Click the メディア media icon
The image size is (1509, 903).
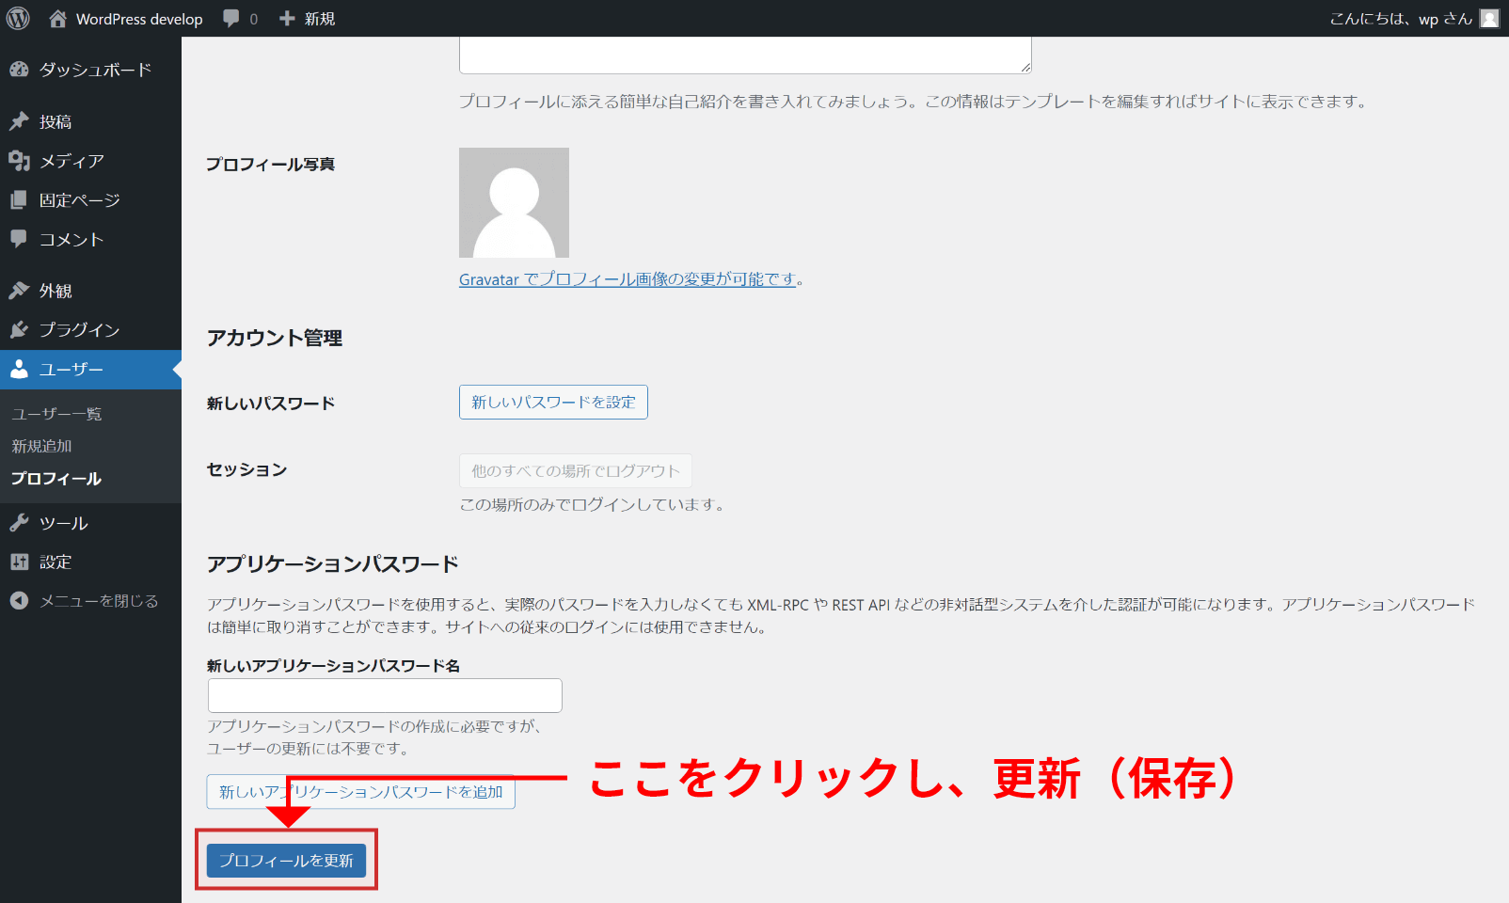19,161
